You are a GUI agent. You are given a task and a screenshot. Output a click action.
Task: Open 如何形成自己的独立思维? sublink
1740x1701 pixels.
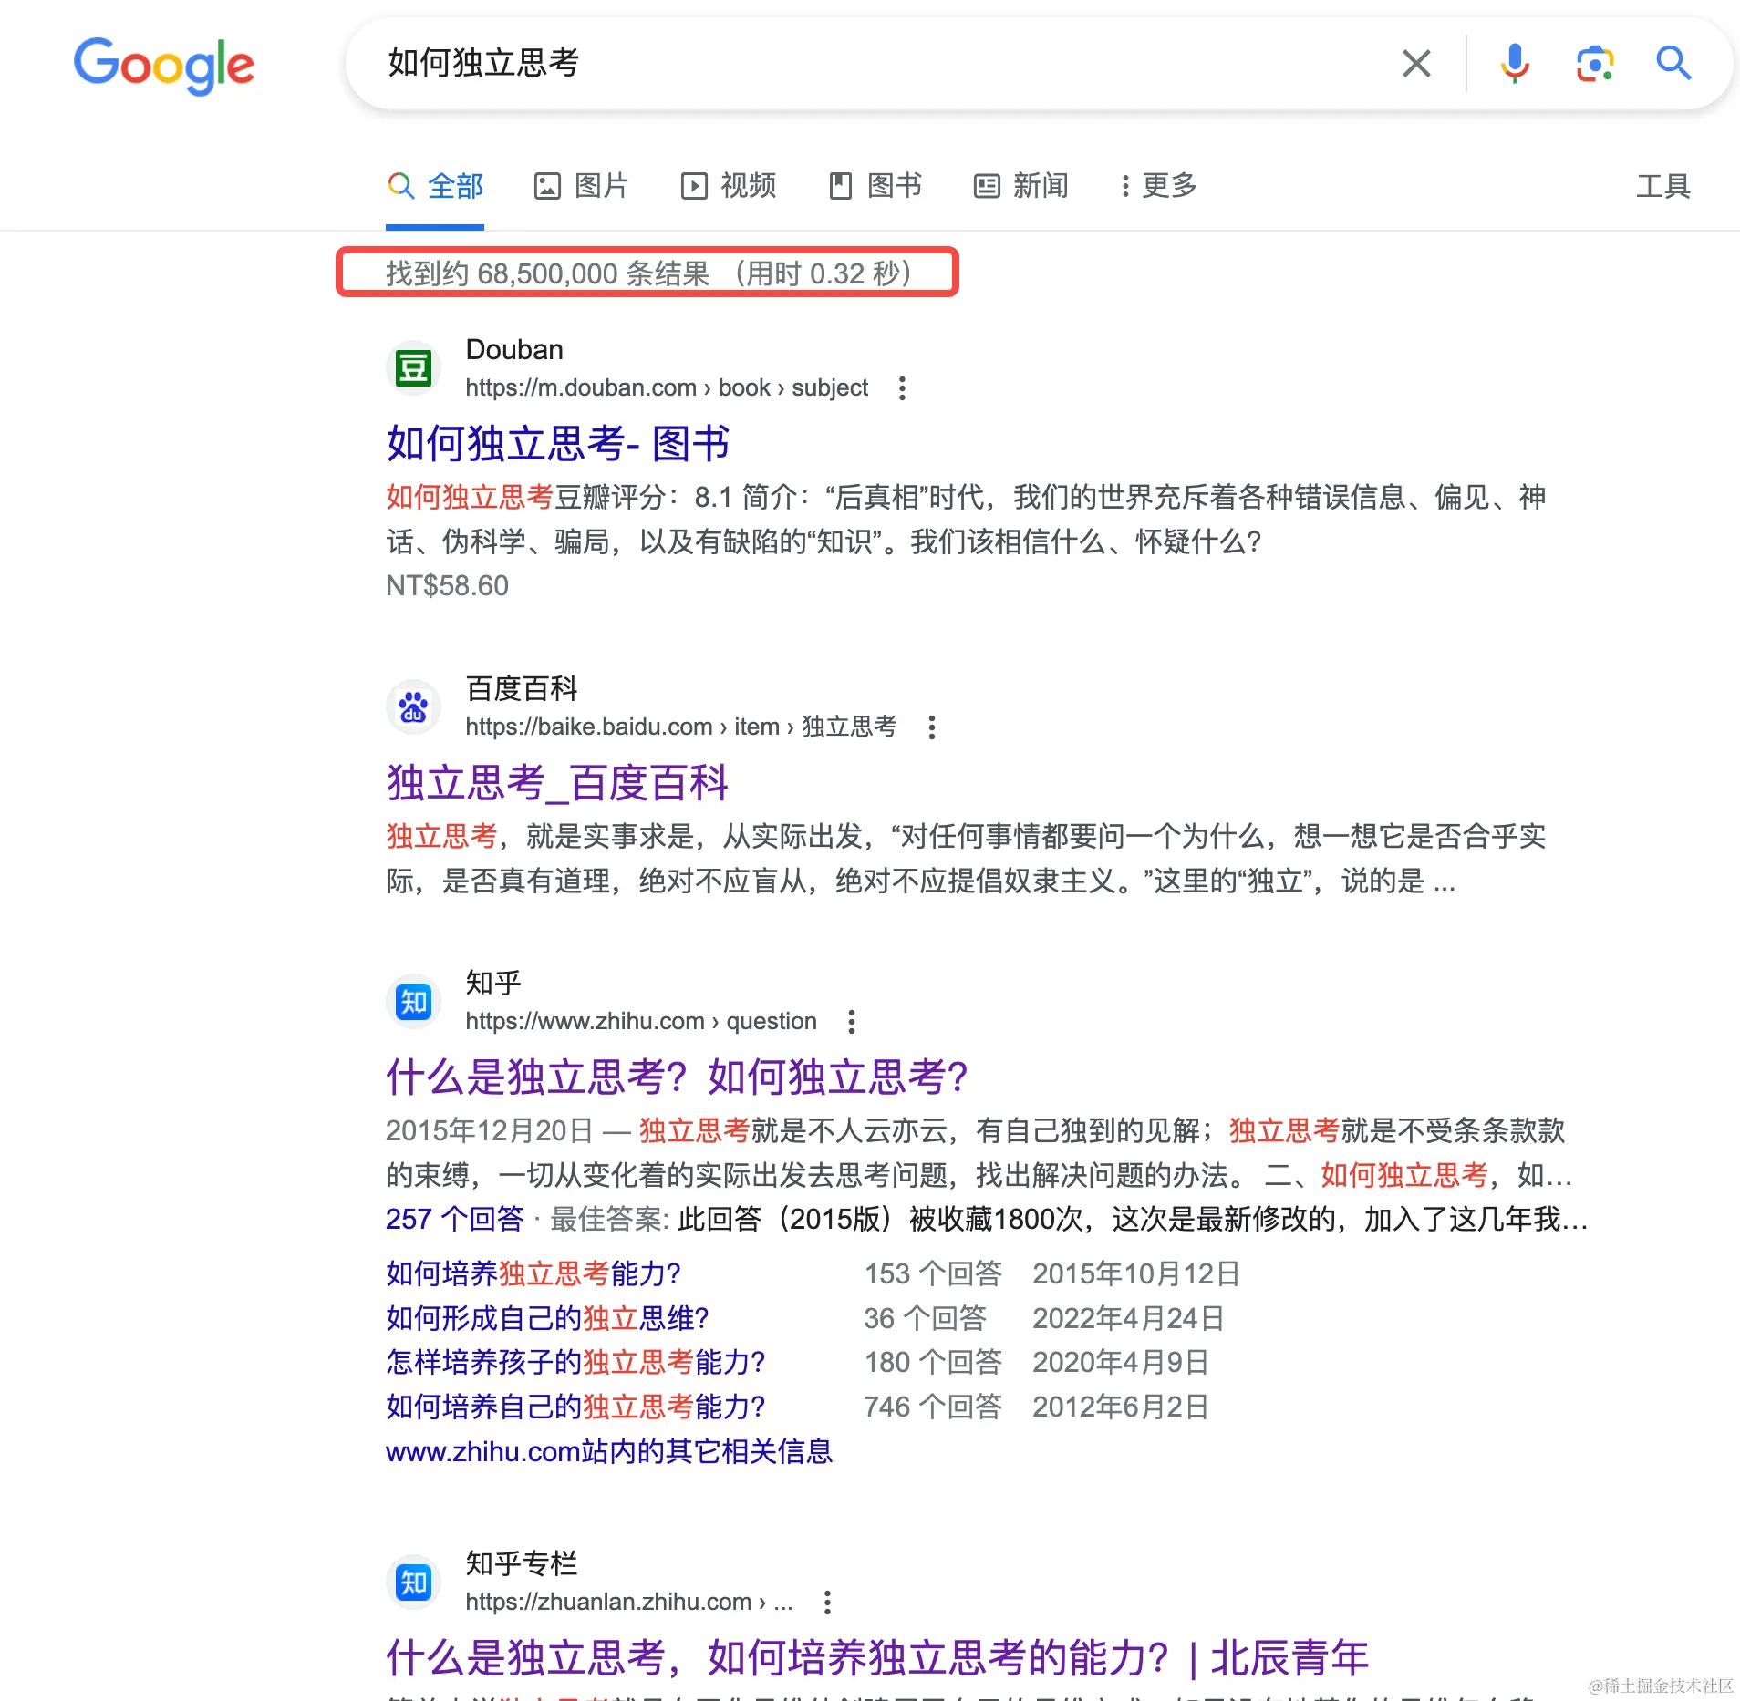pyautogui.click(x=547, y=1318)
